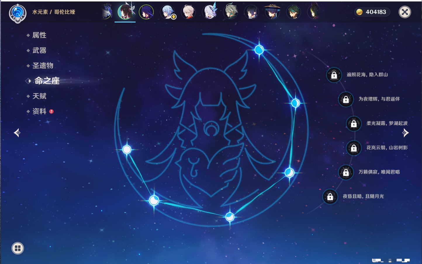Switch to the avatar wearing a wide hat
Image resolution: width=422 pixels, height=264 pixels.
[272, 12]
